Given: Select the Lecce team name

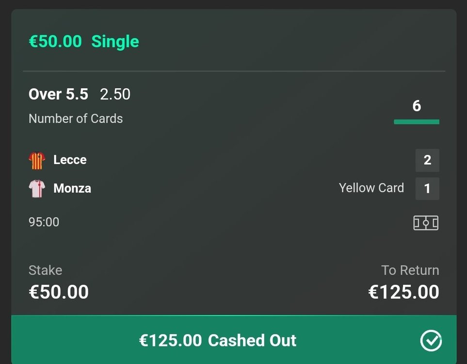Looking at the screenshot, I should pyautogui.click(x=70, y=160).
